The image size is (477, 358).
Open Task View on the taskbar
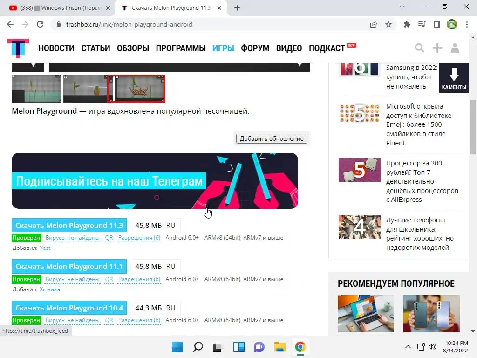click(217, 347)
